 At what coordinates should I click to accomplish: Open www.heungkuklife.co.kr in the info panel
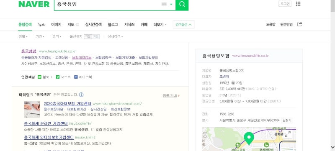pos(250,56)
